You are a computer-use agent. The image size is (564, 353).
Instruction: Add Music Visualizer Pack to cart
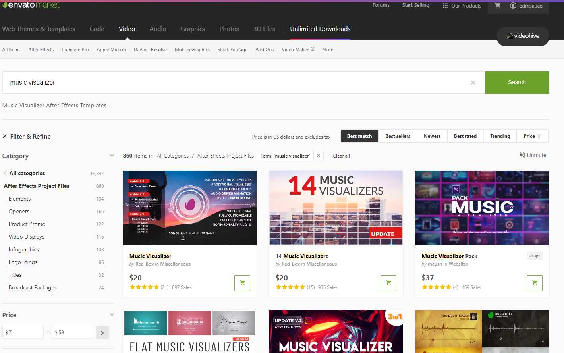click(x=534, y=283)
